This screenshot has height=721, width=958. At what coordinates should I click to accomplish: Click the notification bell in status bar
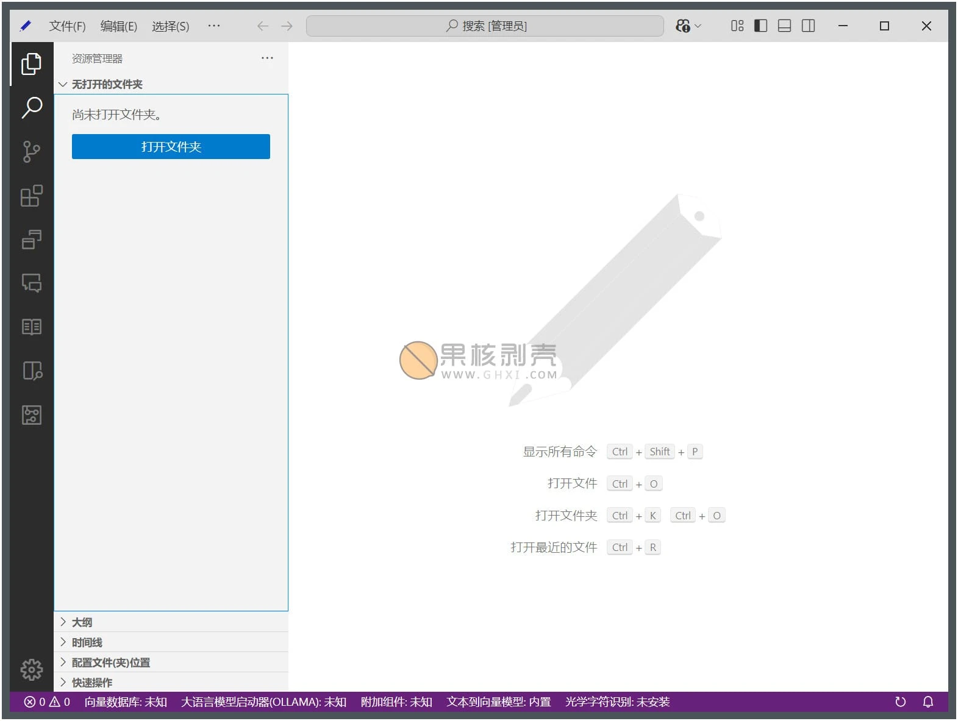pos(928,701)
